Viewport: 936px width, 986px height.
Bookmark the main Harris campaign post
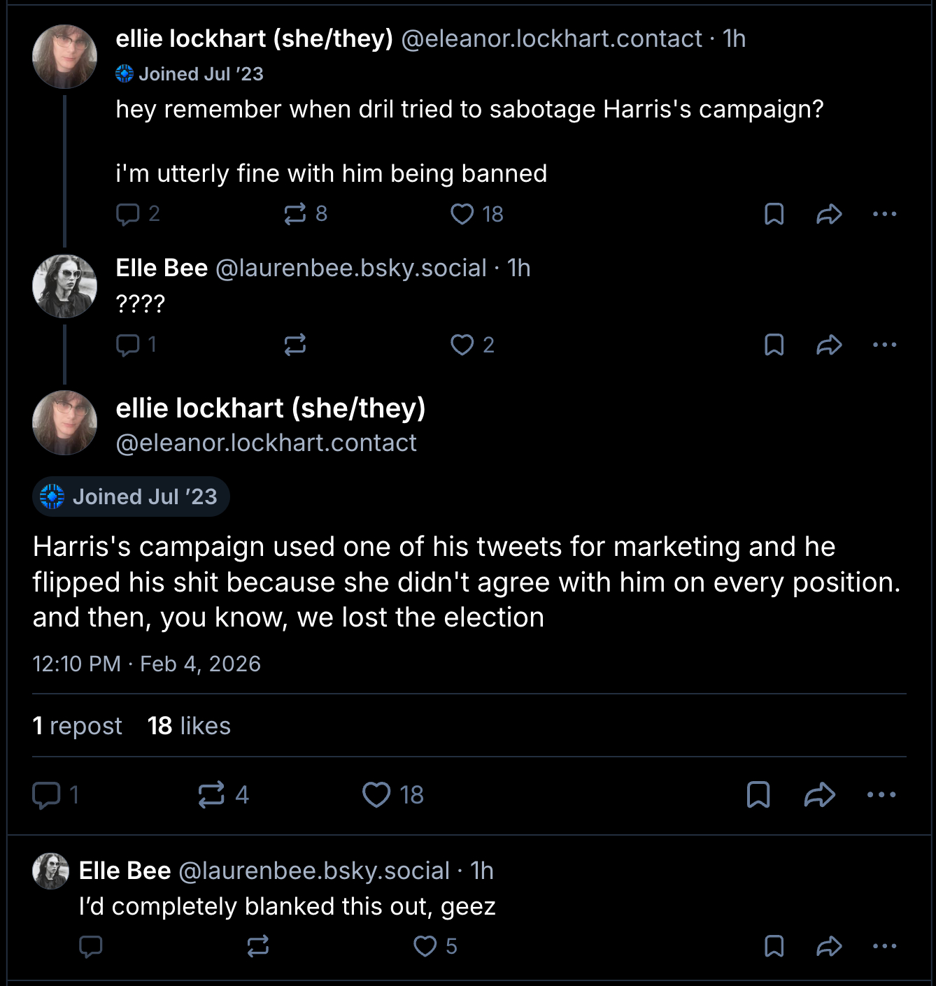(758, 795)
